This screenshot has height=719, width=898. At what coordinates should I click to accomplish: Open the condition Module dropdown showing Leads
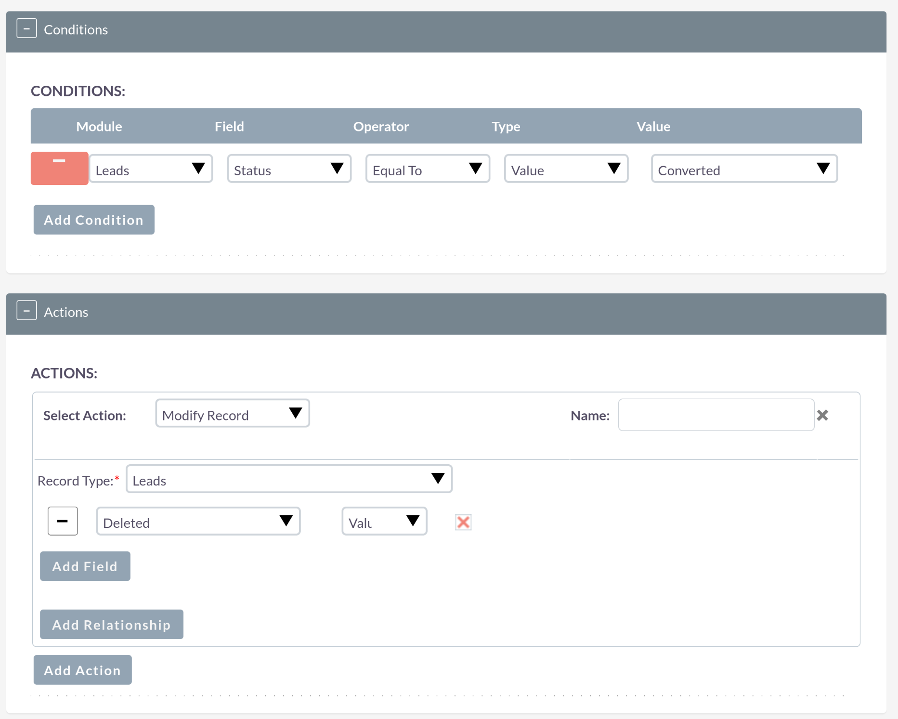coord(151,169)
